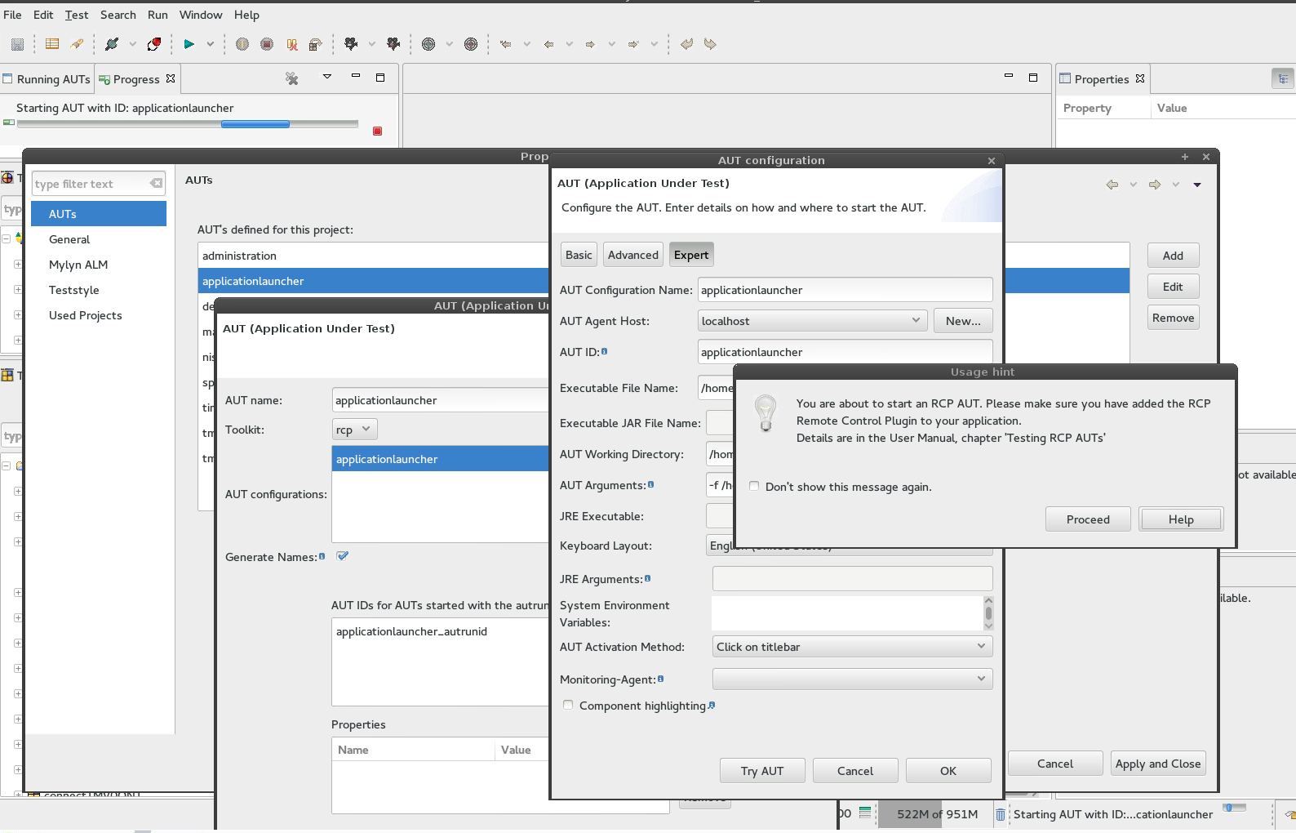Open the Window menu
1296x833 pixels.
201,15
